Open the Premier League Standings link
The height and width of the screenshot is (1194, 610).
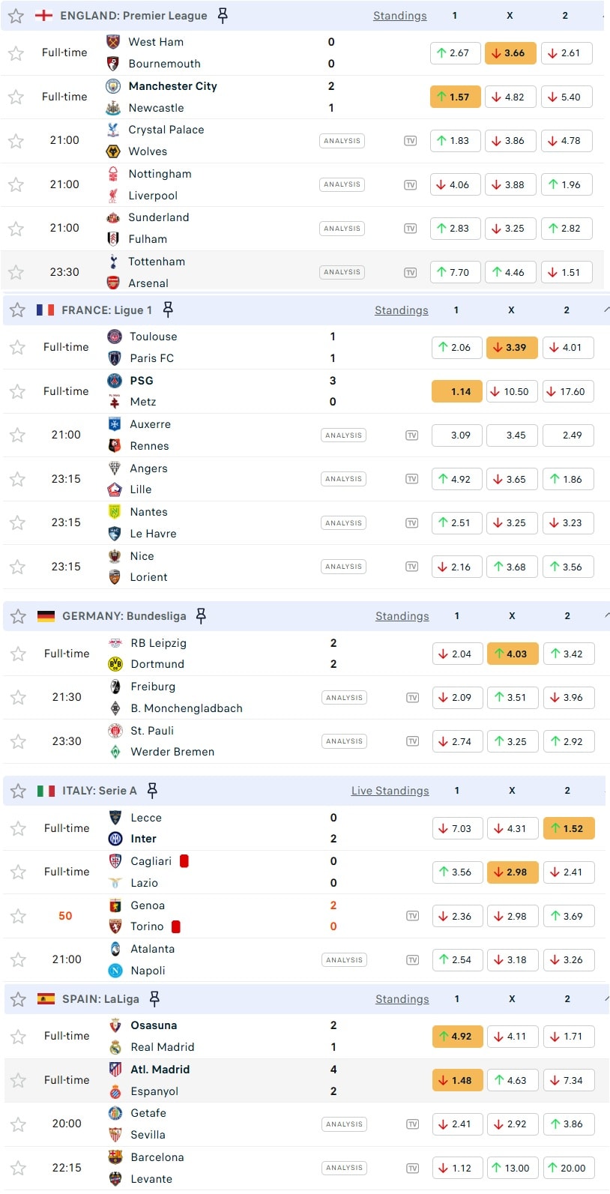[399, 16]
